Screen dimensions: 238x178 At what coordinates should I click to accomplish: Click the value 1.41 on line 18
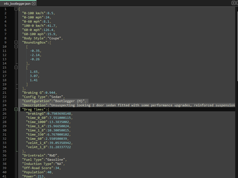pyautogui.click(x=34, y=80)
